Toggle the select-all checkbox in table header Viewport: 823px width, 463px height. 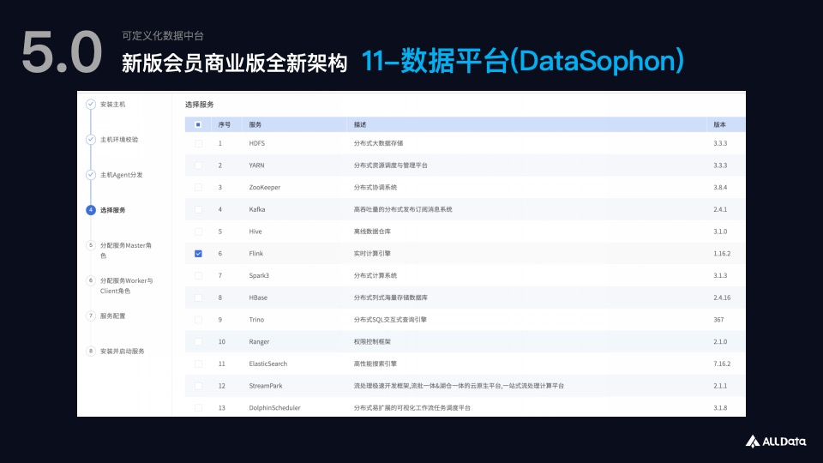point(198,124)
